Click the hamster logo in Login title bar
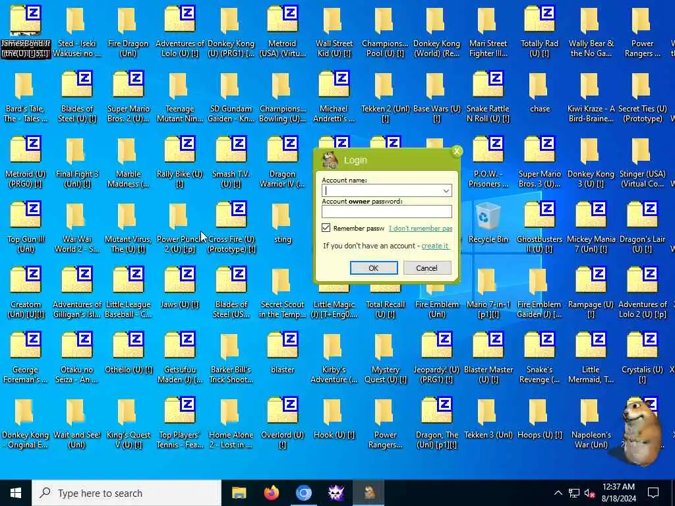The width and height of the screenshot is (675, 506). click(330, 160)
